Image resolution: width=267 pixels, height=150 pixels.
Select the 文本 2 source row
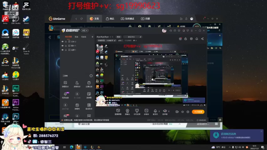point(77,41)
